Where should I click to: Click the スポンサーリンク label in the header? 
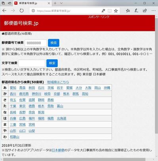pos(99,17)
